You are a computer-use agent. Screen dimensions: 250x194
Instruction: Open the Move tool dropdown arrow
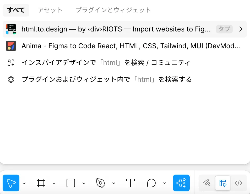tap(24, 183)
